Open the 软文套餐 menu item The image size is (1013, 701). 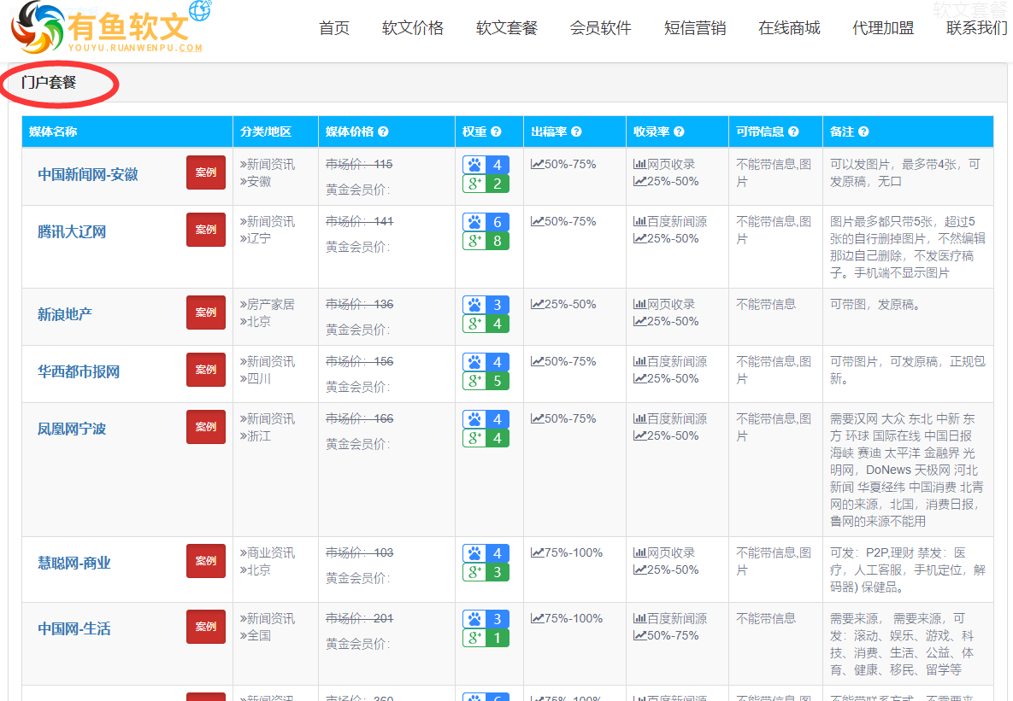507,28
